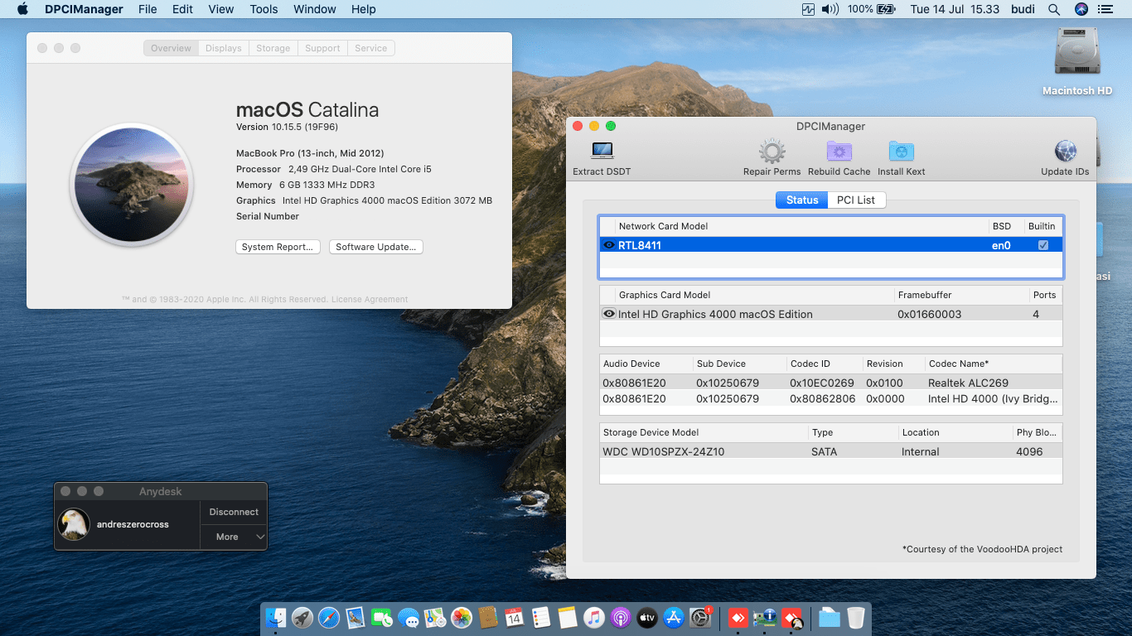Open Calendar from the Dock
Image resolution: width=1132 pixels, height=636 pixels.
(x=514, y=618)
